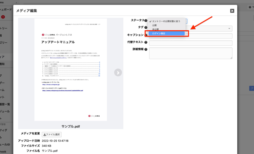The width and height of the screenshot is (254, 154).
Task: Click the PDF preview thumbnail
Action: pos(70,69)
